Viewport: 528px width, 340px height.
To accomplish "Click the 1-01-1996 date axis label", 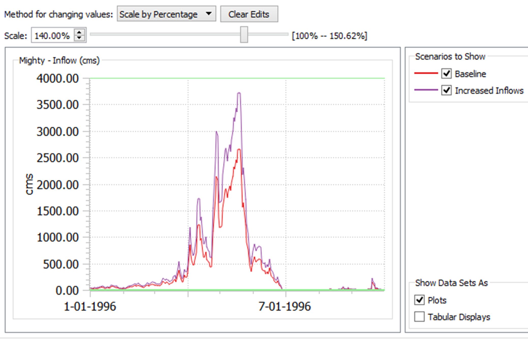I will (x=90, y=306).
